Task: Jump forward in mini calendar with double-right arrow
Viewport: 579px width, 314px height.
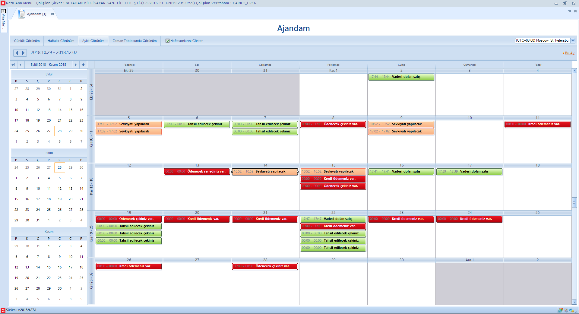Action: tap(83, 65)
